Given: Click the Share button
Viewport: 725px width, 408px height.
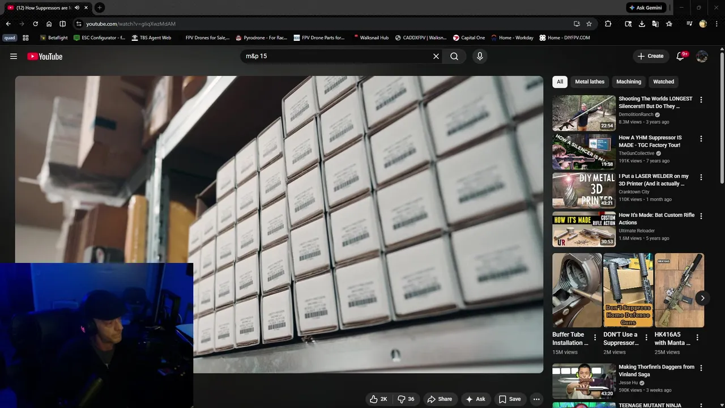Looking at the screenshot, I should (x=440, y=399).
